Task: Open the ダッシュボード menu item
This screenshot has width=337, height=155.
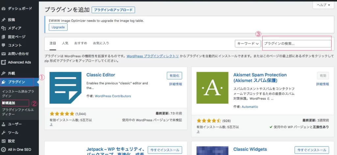Action: pos(19,9)
